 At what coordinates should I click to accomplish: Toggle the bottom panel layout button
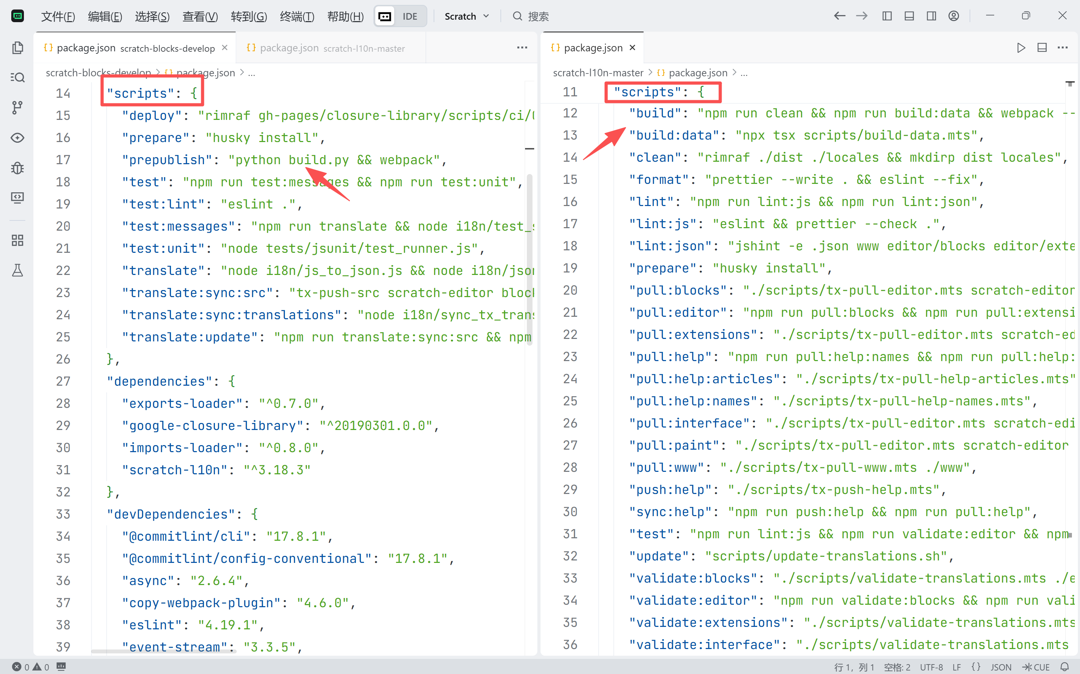tap(909, 16)
